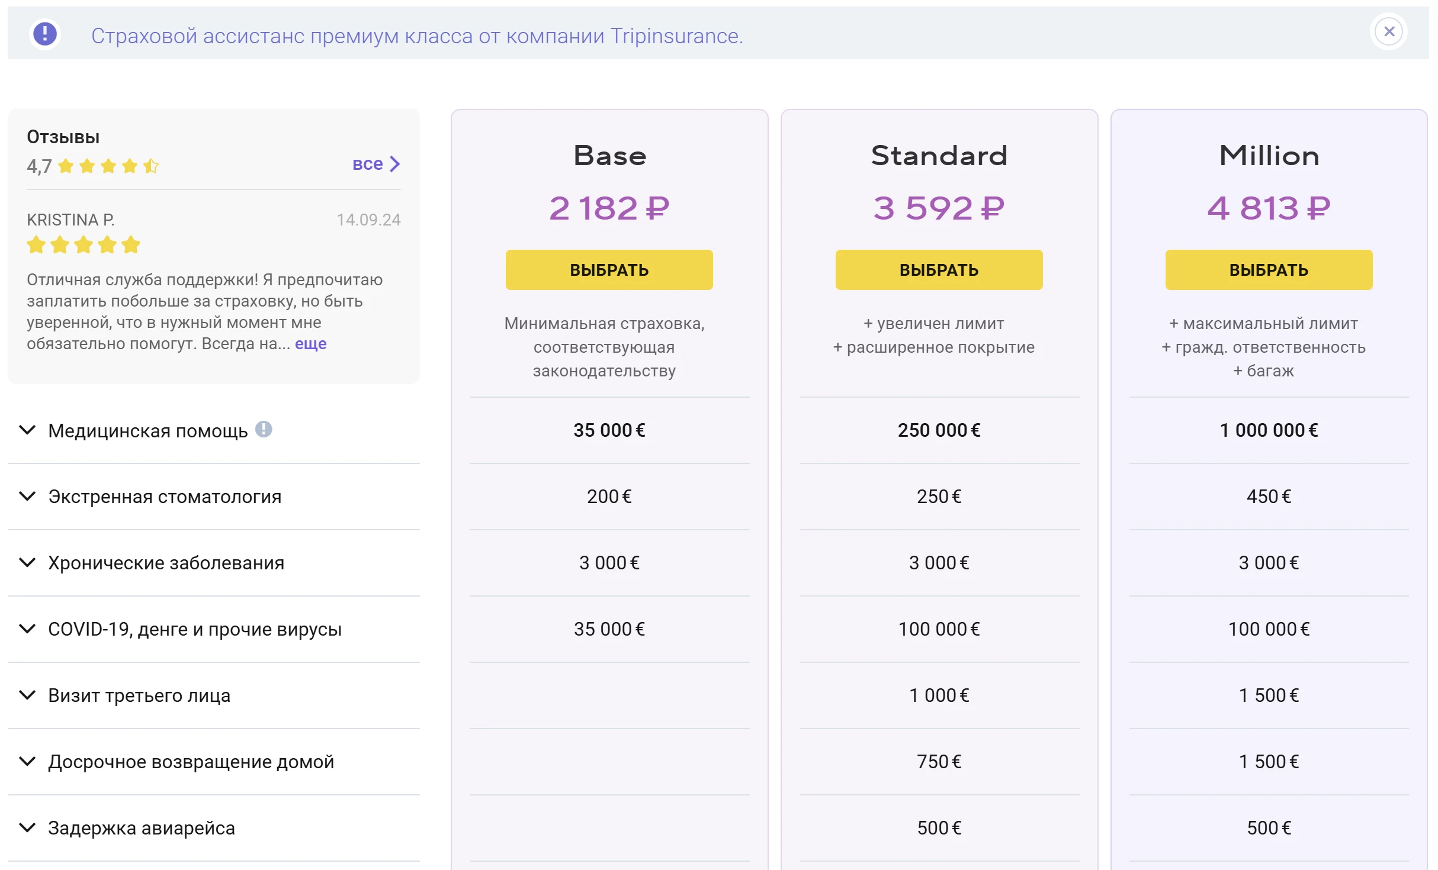Dismiss the Tripinsurance banner with X

[x=1389, y=31]
